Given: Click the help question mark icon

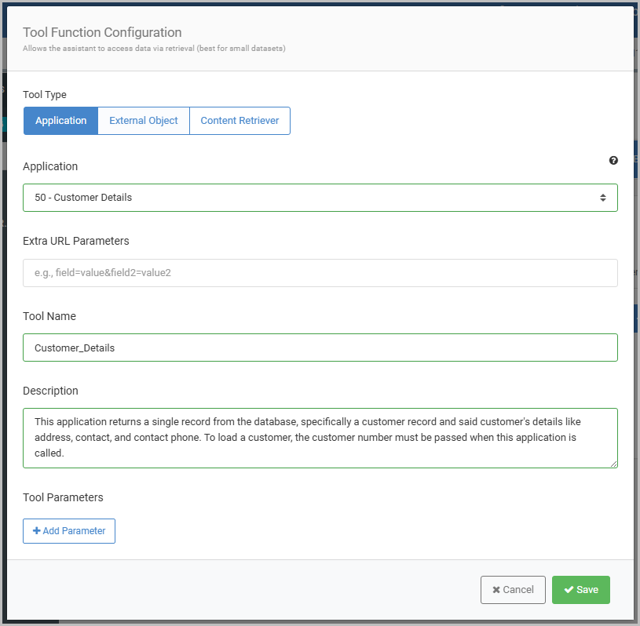Looking at the screenshot, I should (x=613, y=161).
